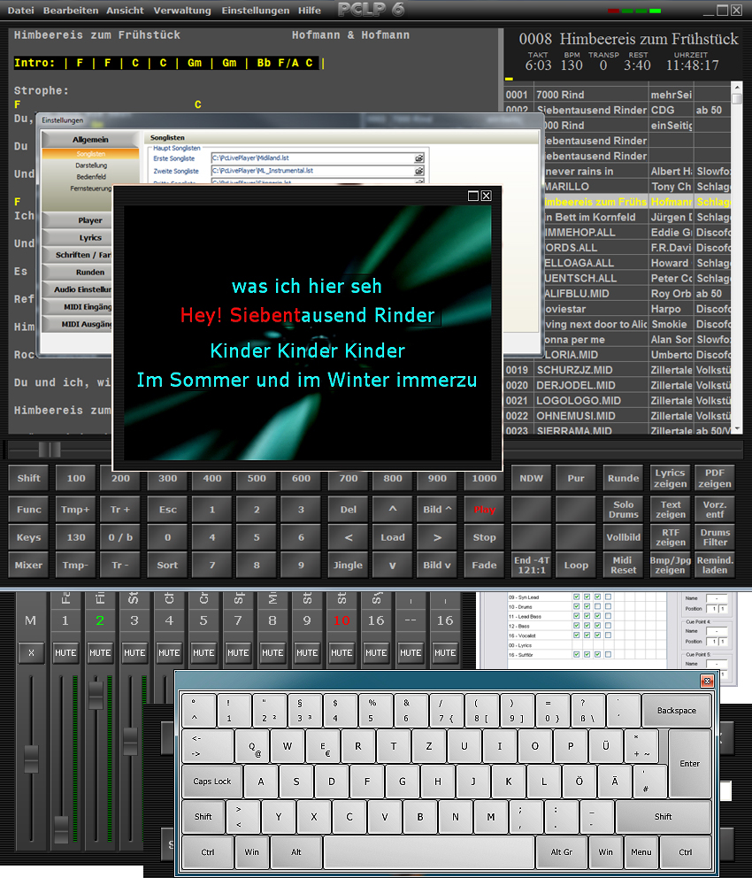Open the Einstellungen menu
Viewport: 752px width, 878px height.
[x=256, y=11]
